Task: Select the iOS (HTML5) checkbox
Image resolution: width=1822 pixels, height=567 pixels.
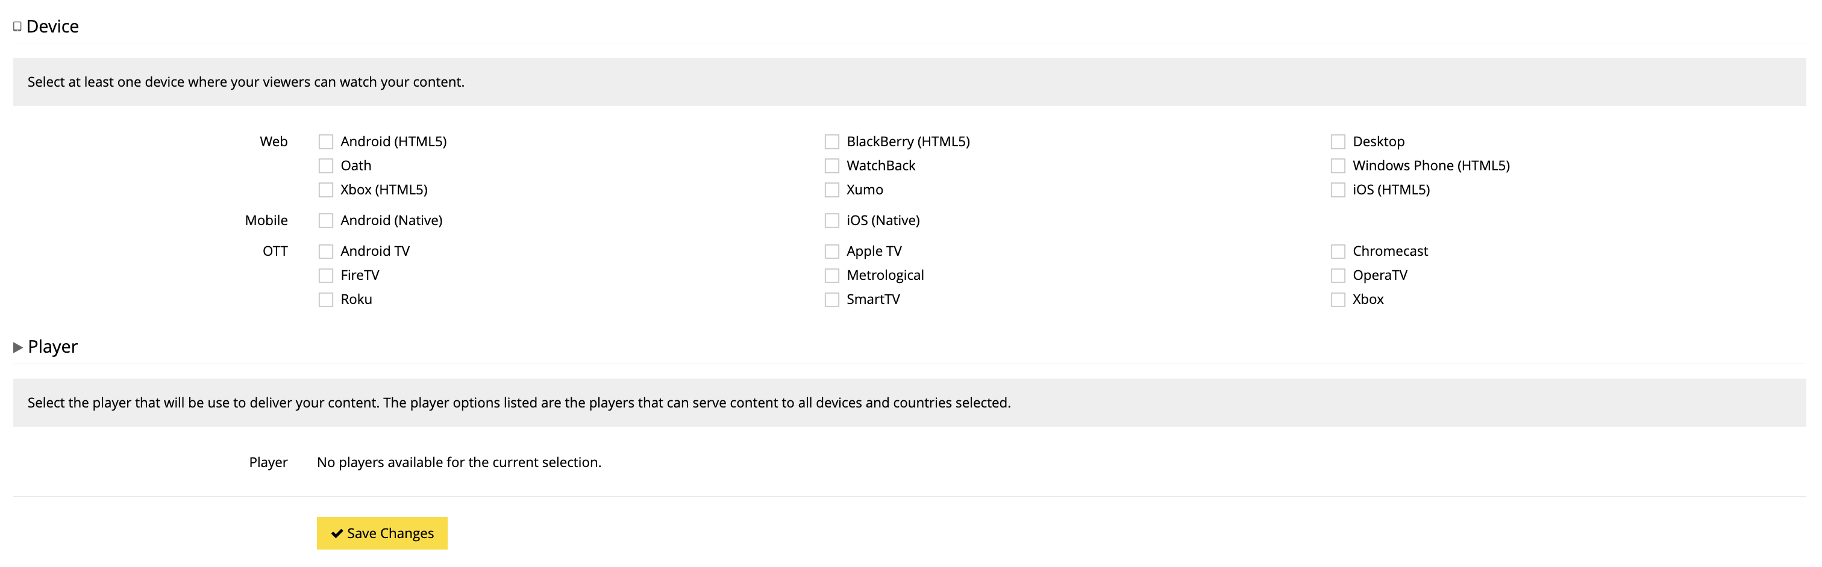Action: (1338, 190)
